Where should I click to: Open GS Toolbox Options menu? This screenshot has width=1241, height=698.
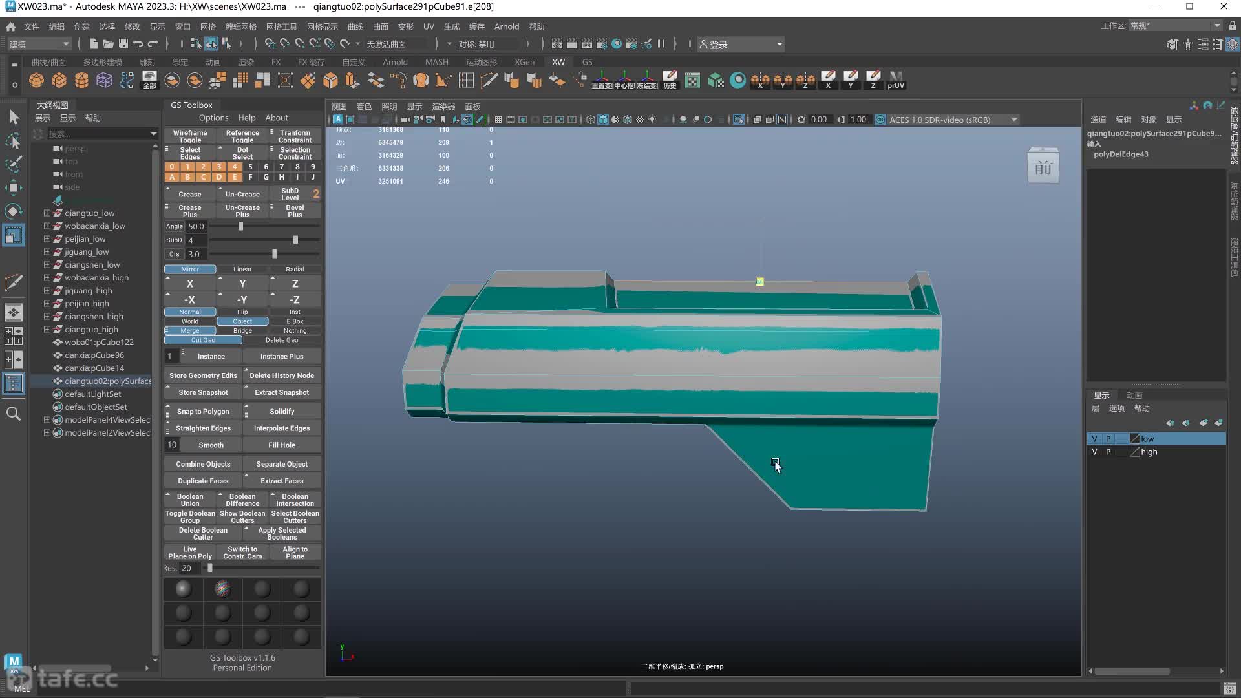[x=213, y=118]
